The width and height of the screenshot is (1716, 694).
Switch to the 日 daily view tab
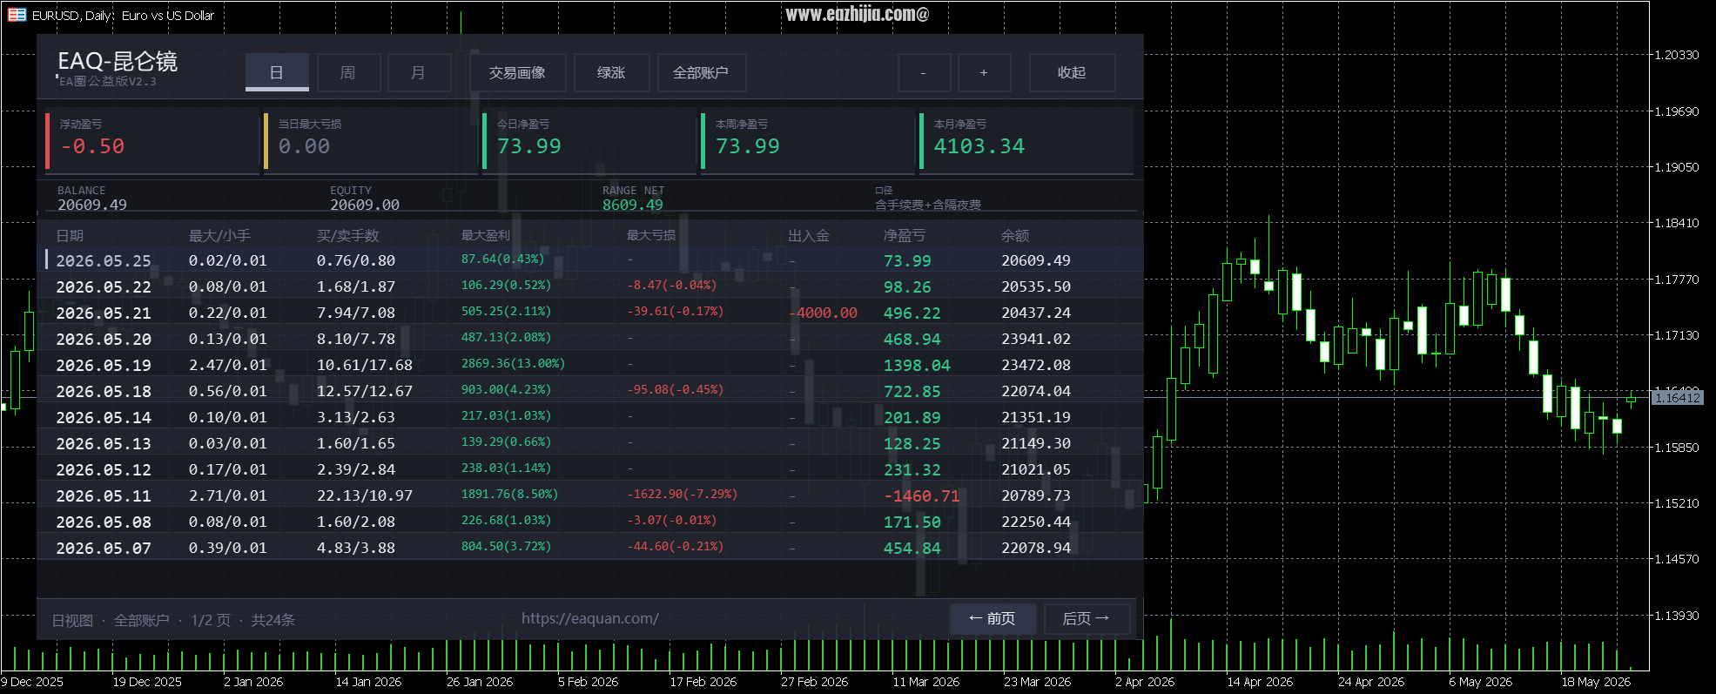point(277,72)
